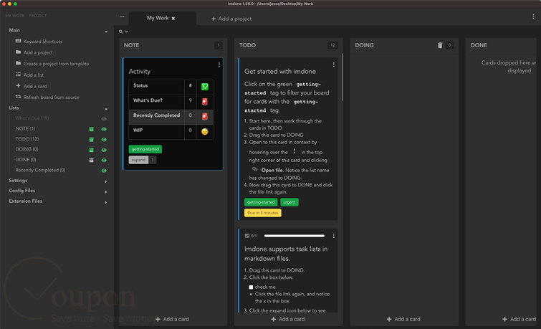Screen dimensions: 541x329
Task: Close the My Work tab
Action: coord(173,19)
